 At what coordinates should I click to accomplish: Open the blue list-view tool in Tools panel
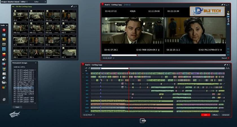coord(4,35)
